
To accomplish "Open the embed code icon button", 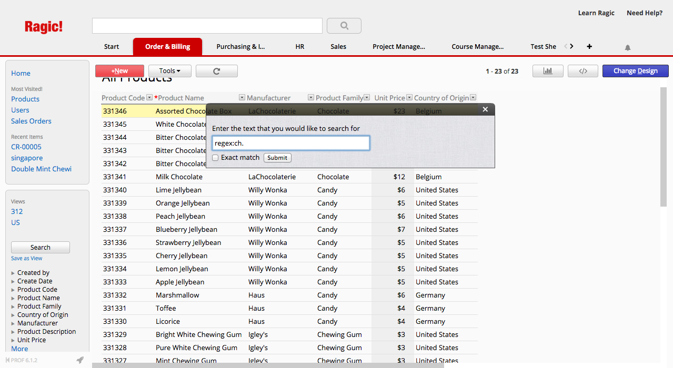I will pyautogui.click(x=583, y=71).
